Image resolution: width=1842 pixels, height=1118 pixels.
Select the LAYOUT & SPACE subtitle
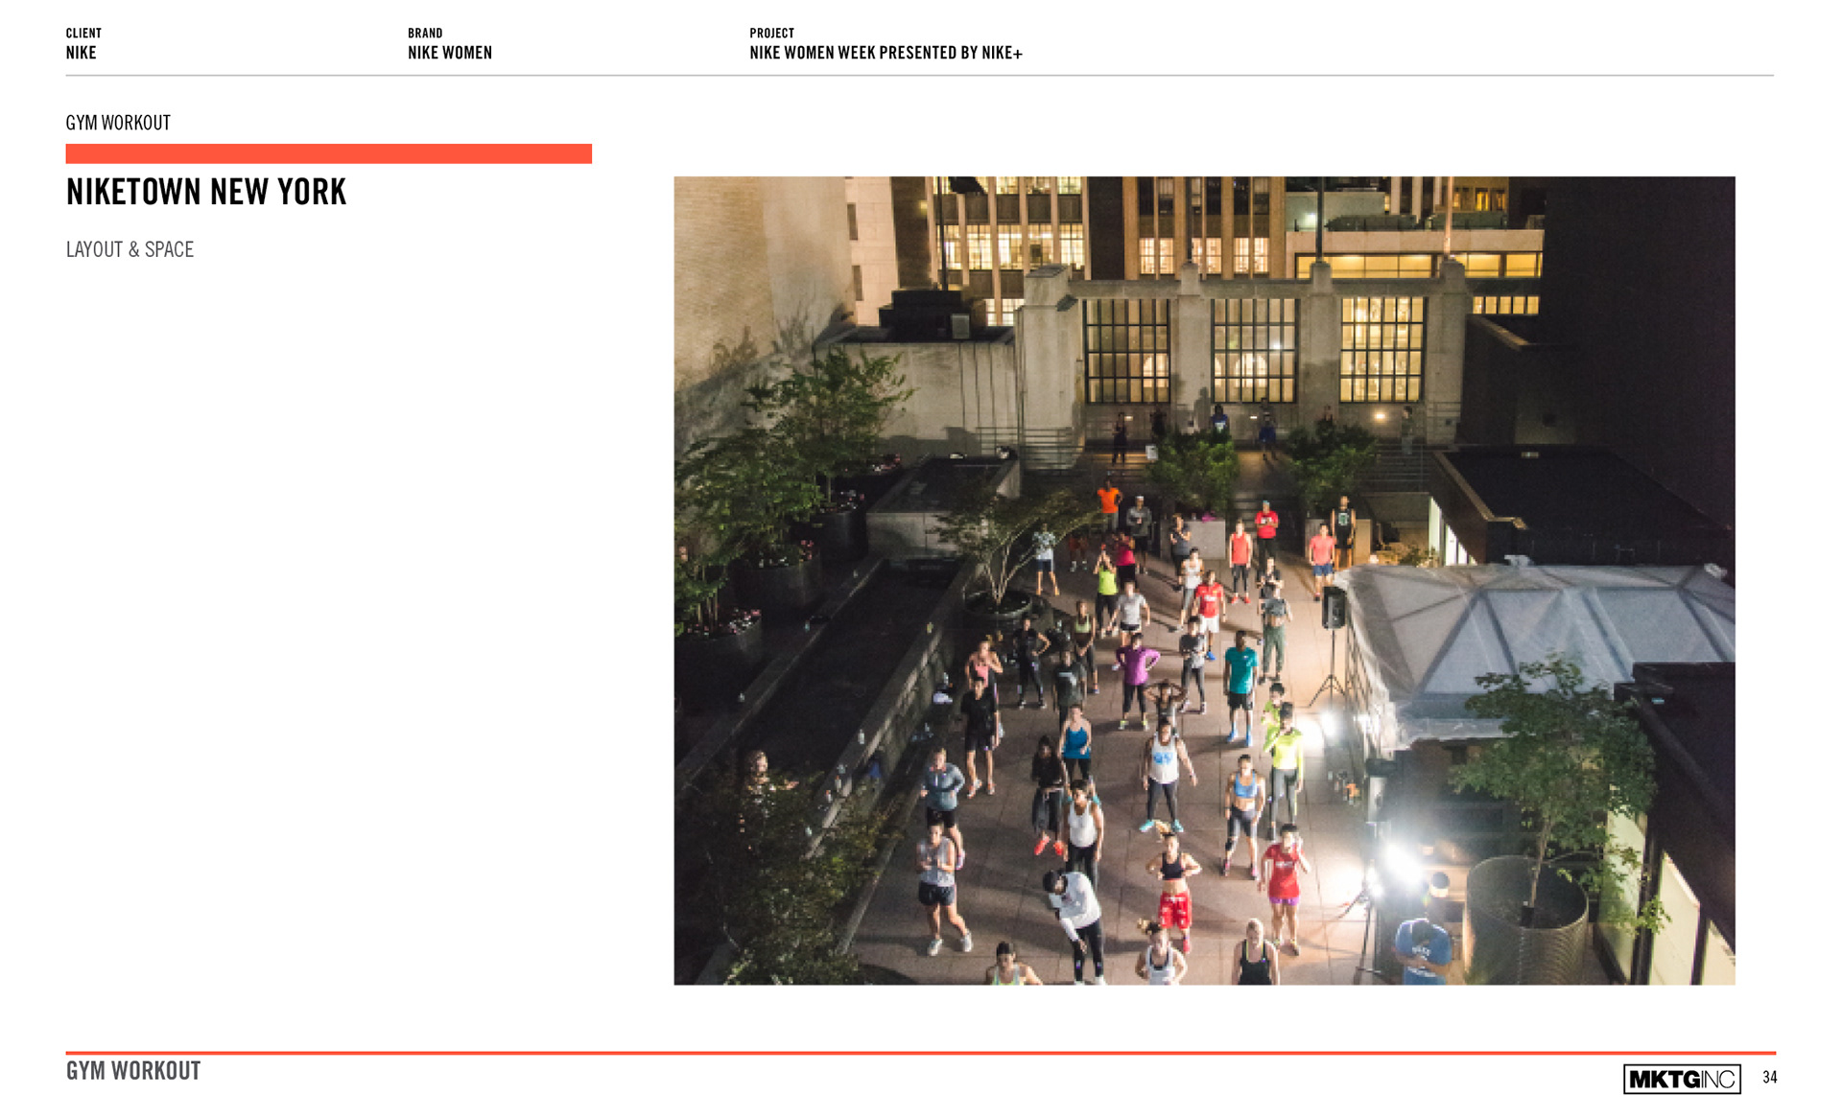(x=130, y=249)
